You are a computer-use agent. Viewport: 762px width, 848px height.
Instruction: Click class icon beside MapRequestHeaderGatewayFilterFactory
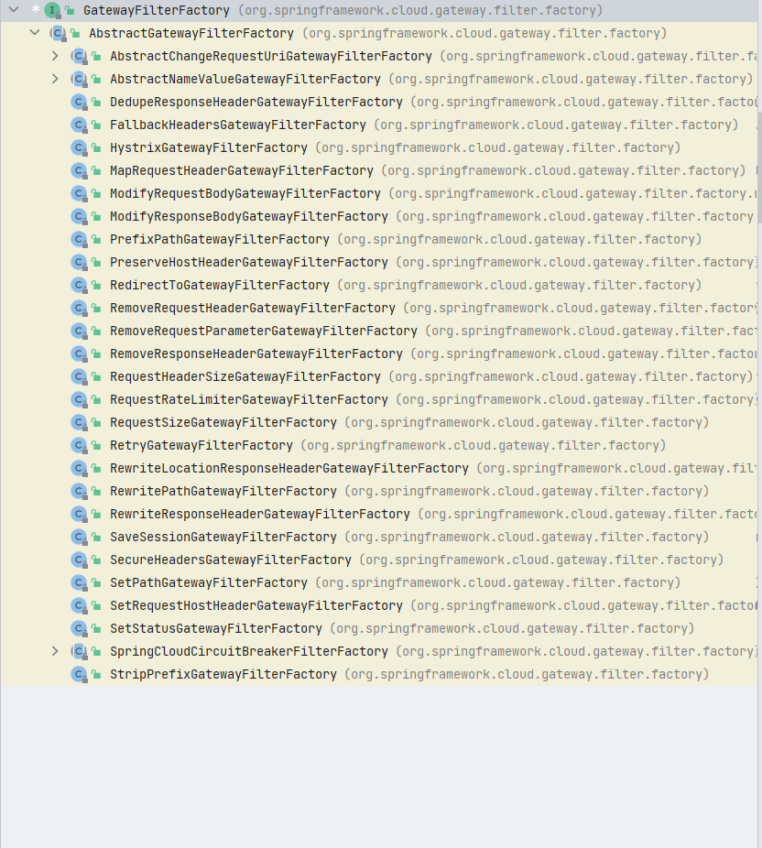(x=80, y=170)
